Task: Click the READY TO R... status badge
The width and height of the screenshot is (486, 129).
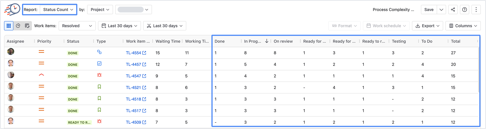Action: [79, 122]
